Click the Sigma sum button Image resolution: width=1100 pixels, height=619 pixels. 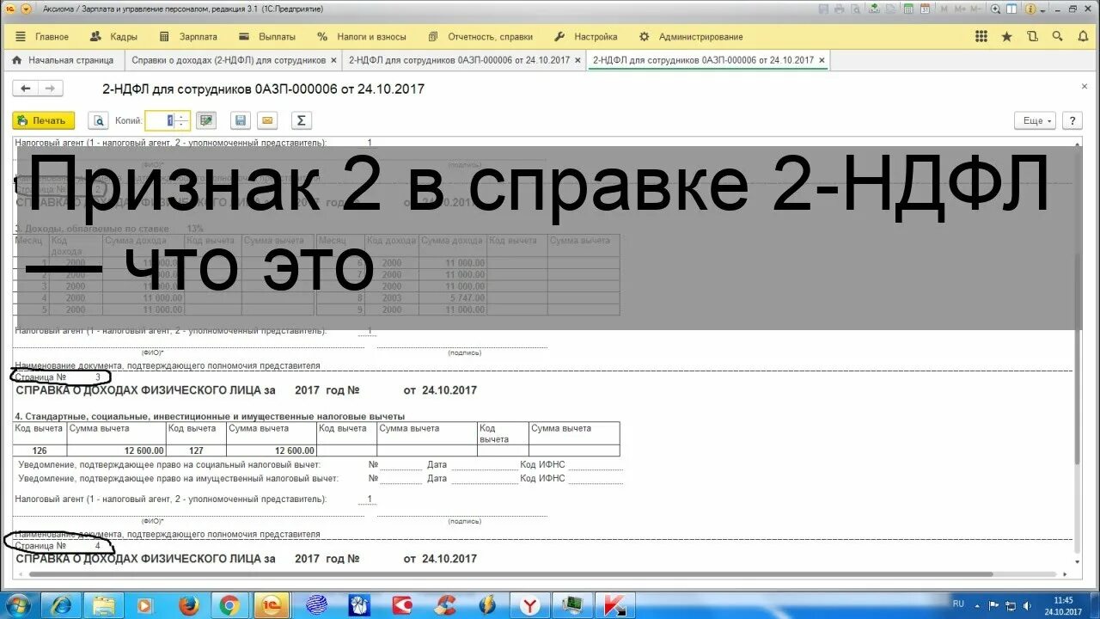click(x=301, y=120)
